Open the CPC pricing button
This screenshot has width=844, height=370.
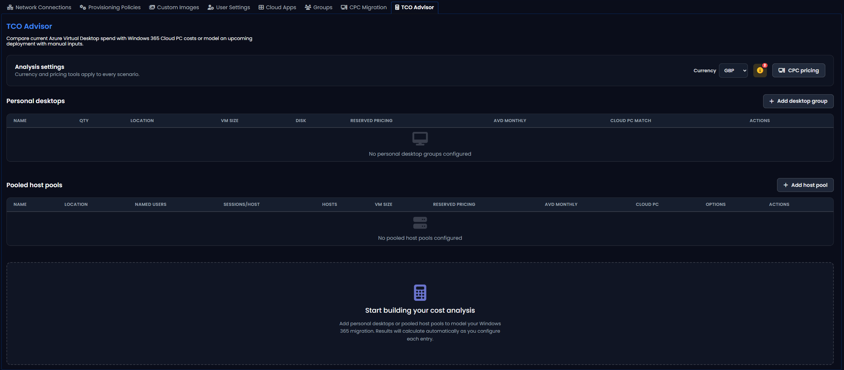(798, 71)
